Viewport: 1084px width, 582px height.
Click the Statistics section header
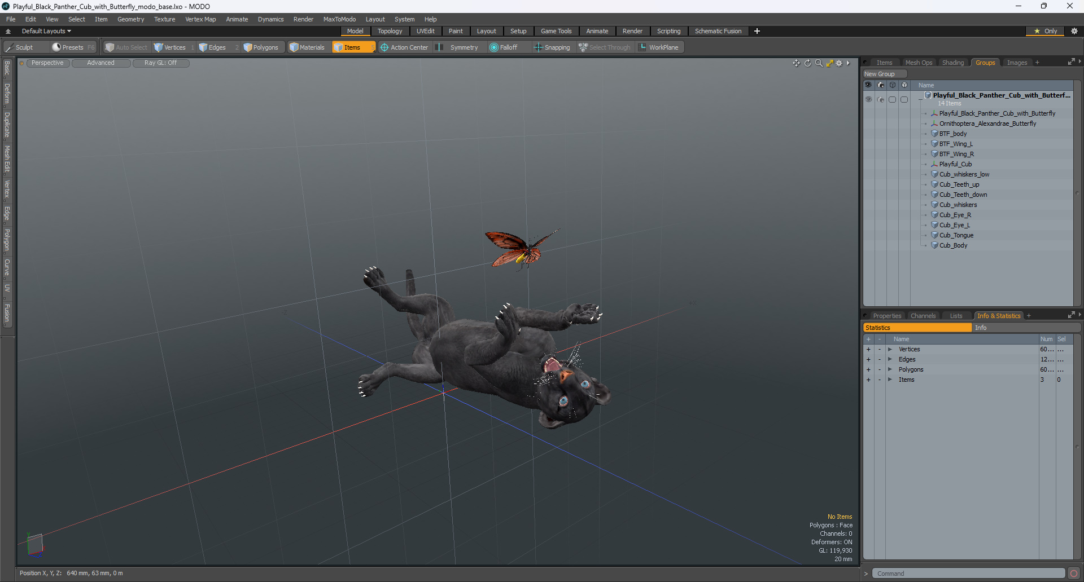[917, 328]
